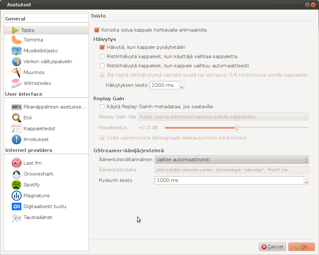Click into the Puskurin kesto 1000 ms field
Image resolution: width=319 pixels, height=255 pixels.
click(229, 180)
